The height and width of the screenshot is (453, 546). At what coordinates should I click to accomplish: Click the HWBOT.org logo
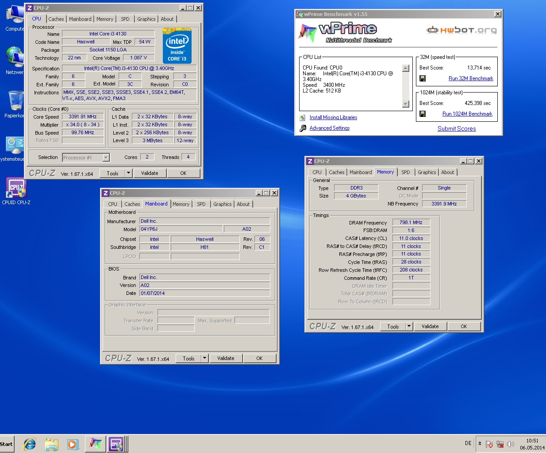coord(461,30)
